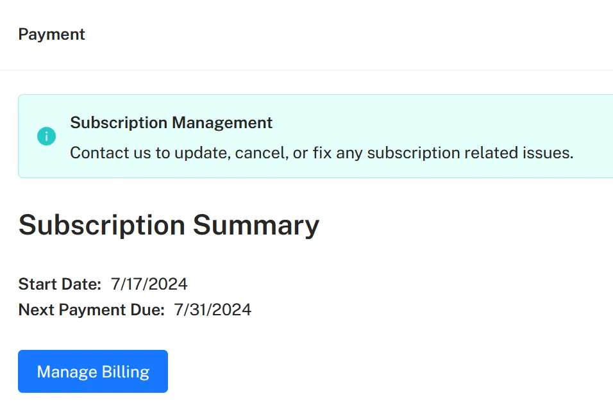Click the word 'Management' in banner title
The image size is (613, 405).
(x=222, y=124)
